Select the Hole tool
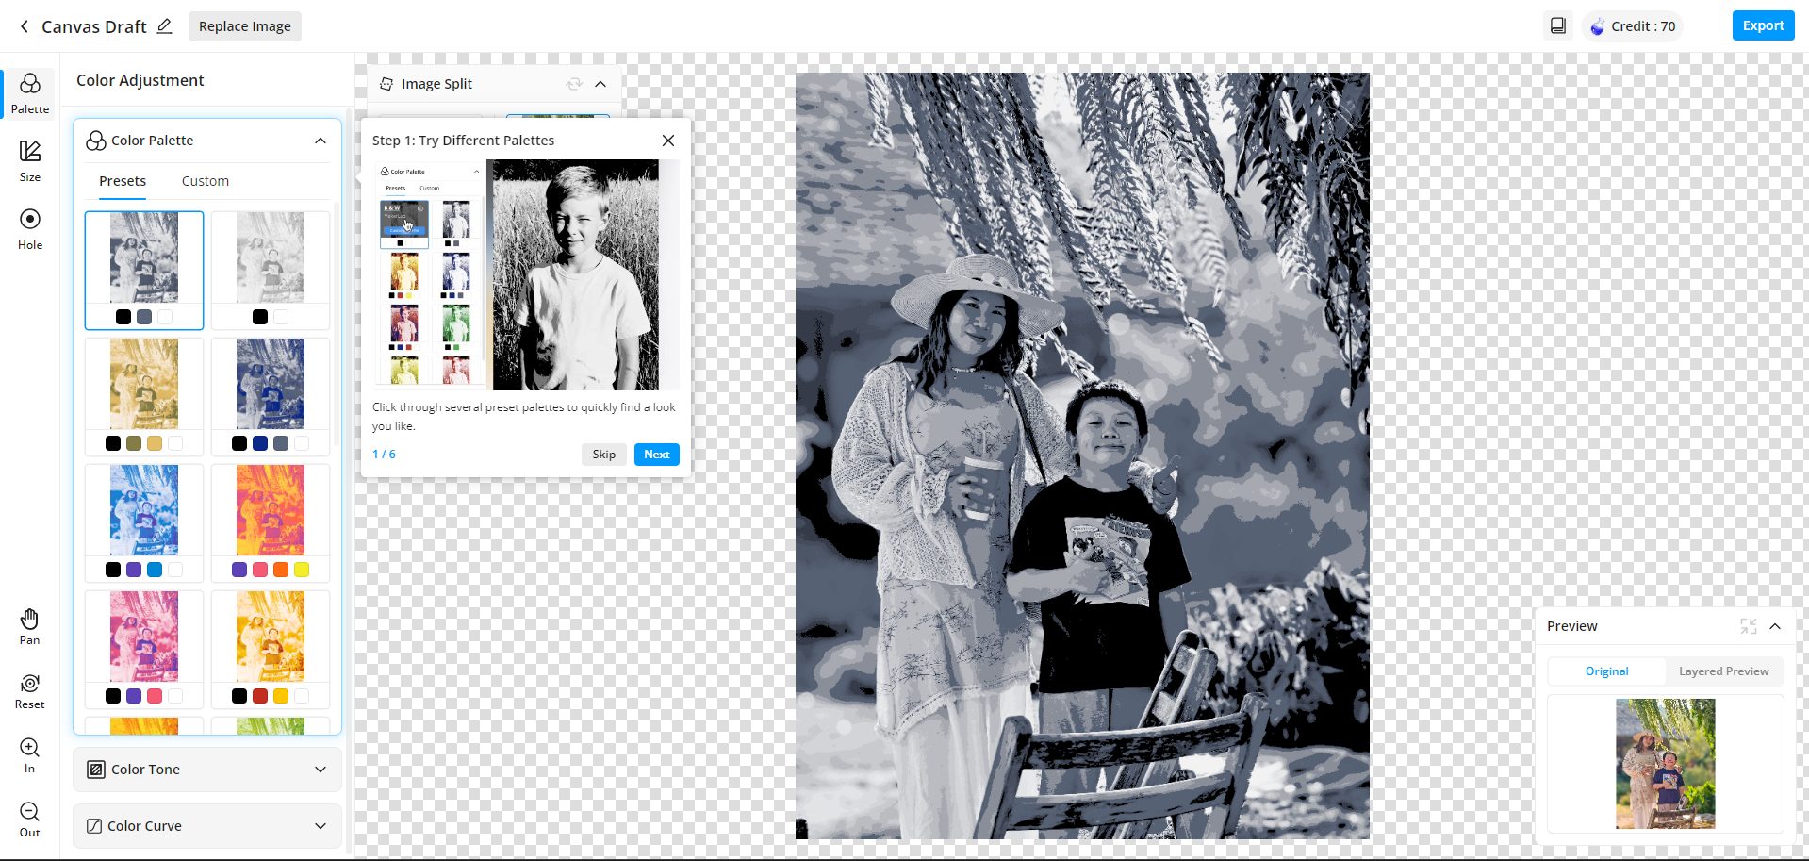1809x861 pixels. click(30, 228)
